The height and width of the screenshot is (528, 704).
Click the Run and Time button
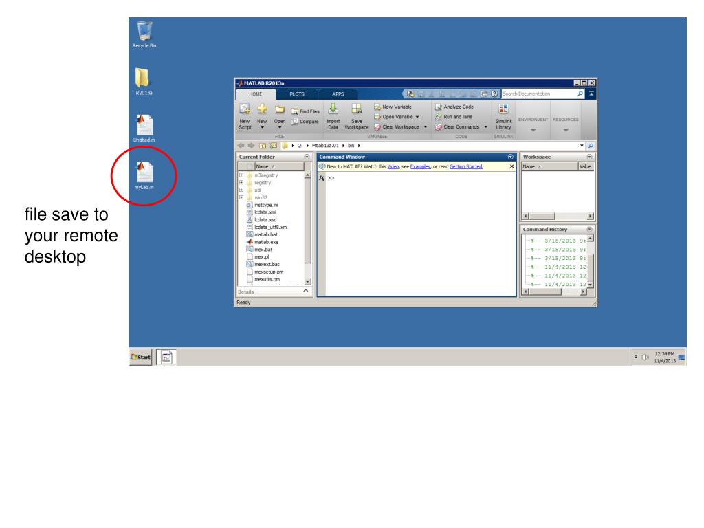[x=454, y=117]
